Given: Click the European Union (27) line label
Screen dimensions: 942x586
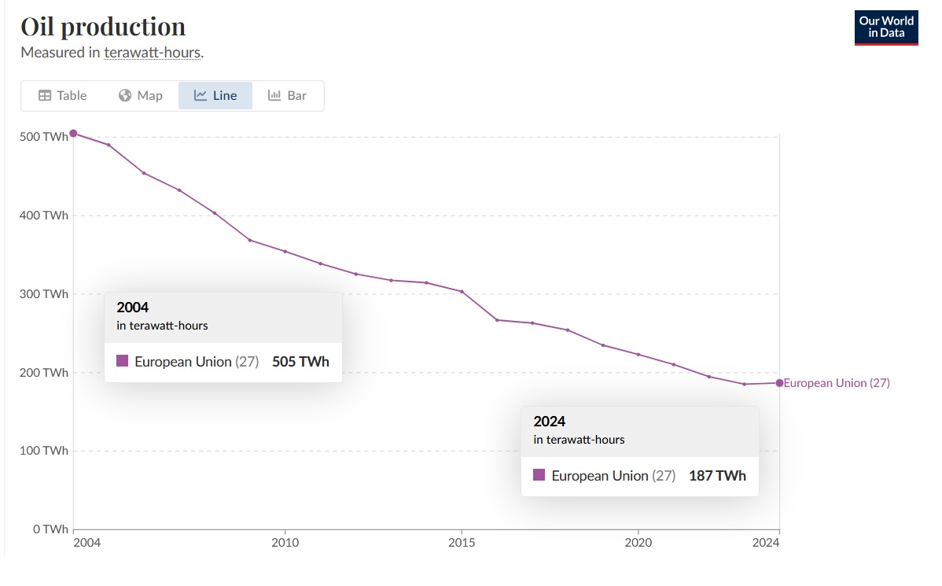Looking at the screenshot, I should (837, 383).
